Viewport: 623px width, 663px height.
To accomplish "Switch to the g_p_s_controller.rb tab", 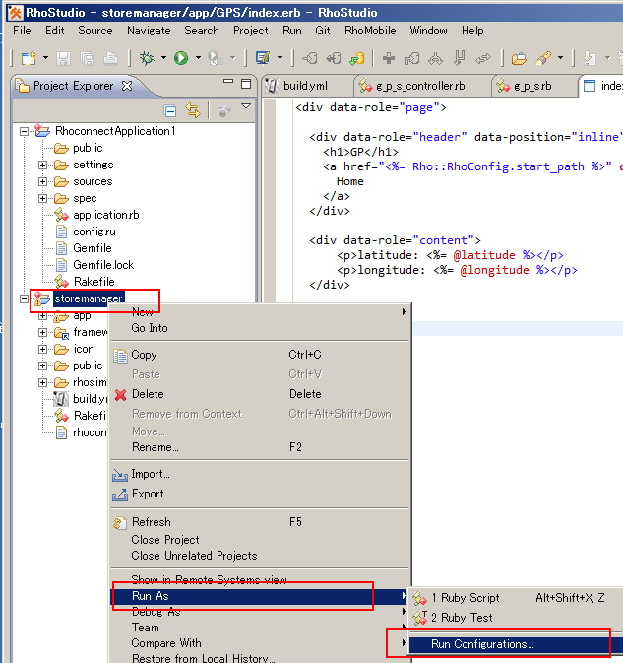I will coord(421,86).
